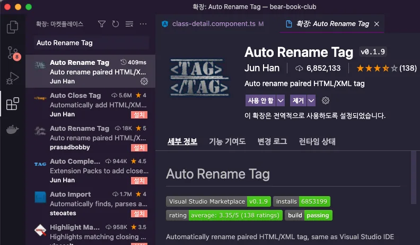This screenshot has height=245, width=420.
Task: Install Auto Close Tag with 설치 button
Action: [139, 115]
